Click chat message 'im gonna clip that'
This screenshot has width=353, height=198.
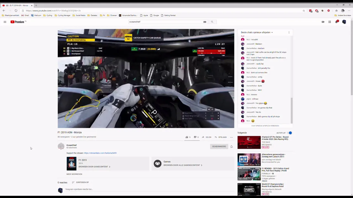pyautogui.click(x=265, y=108)
